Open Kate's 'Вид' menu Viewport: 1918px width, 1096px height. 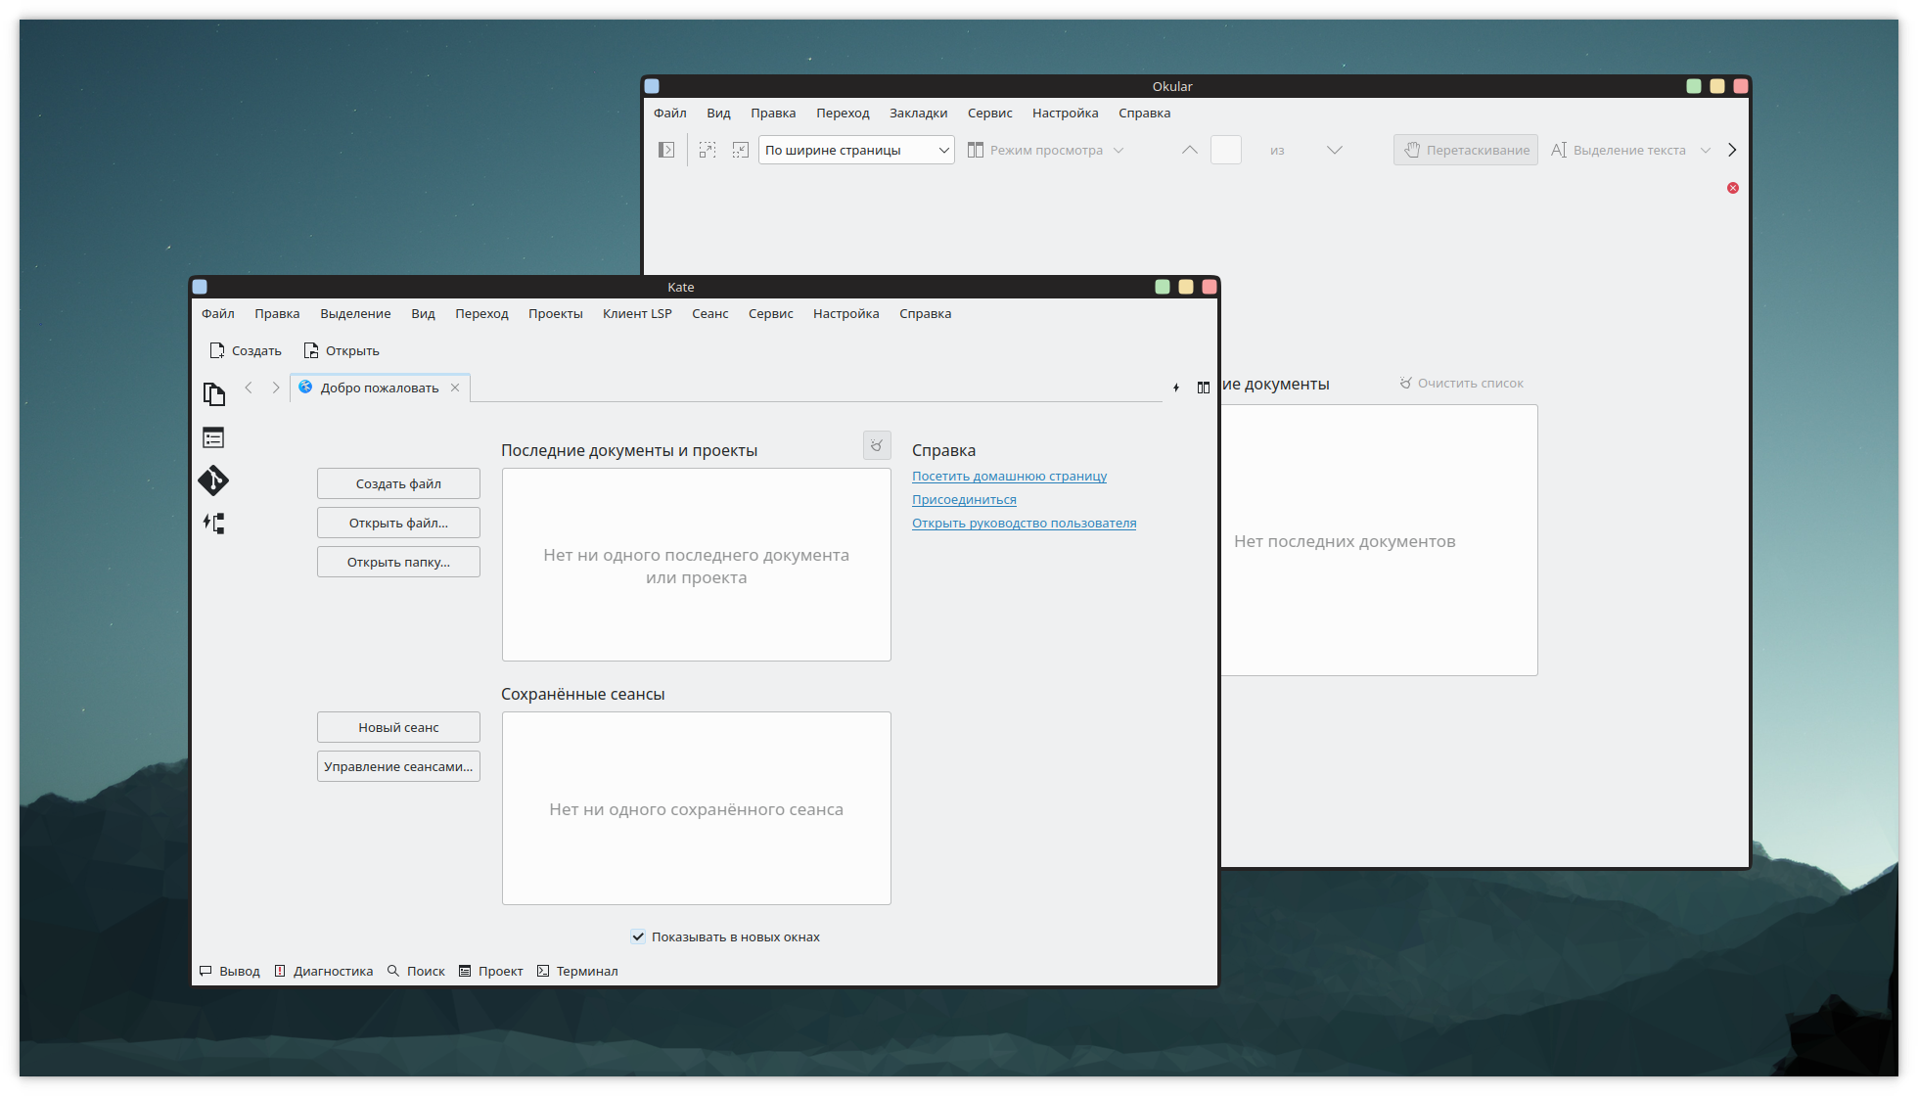(423, 313)
